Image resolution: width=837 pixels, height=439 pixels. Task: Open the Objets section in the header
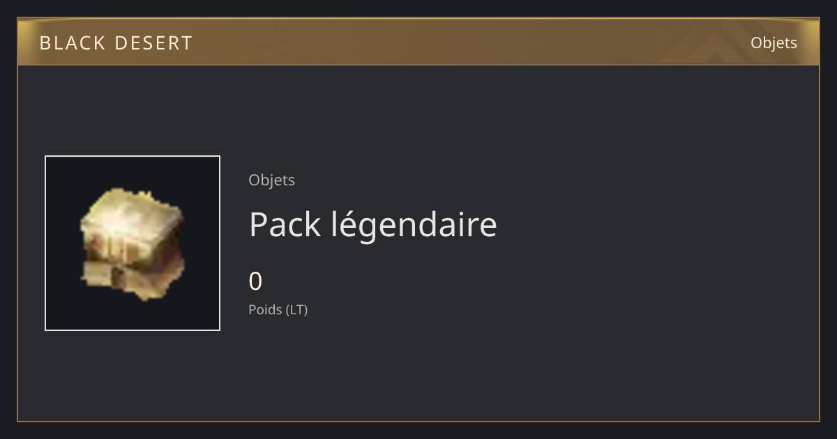point(774,43)
